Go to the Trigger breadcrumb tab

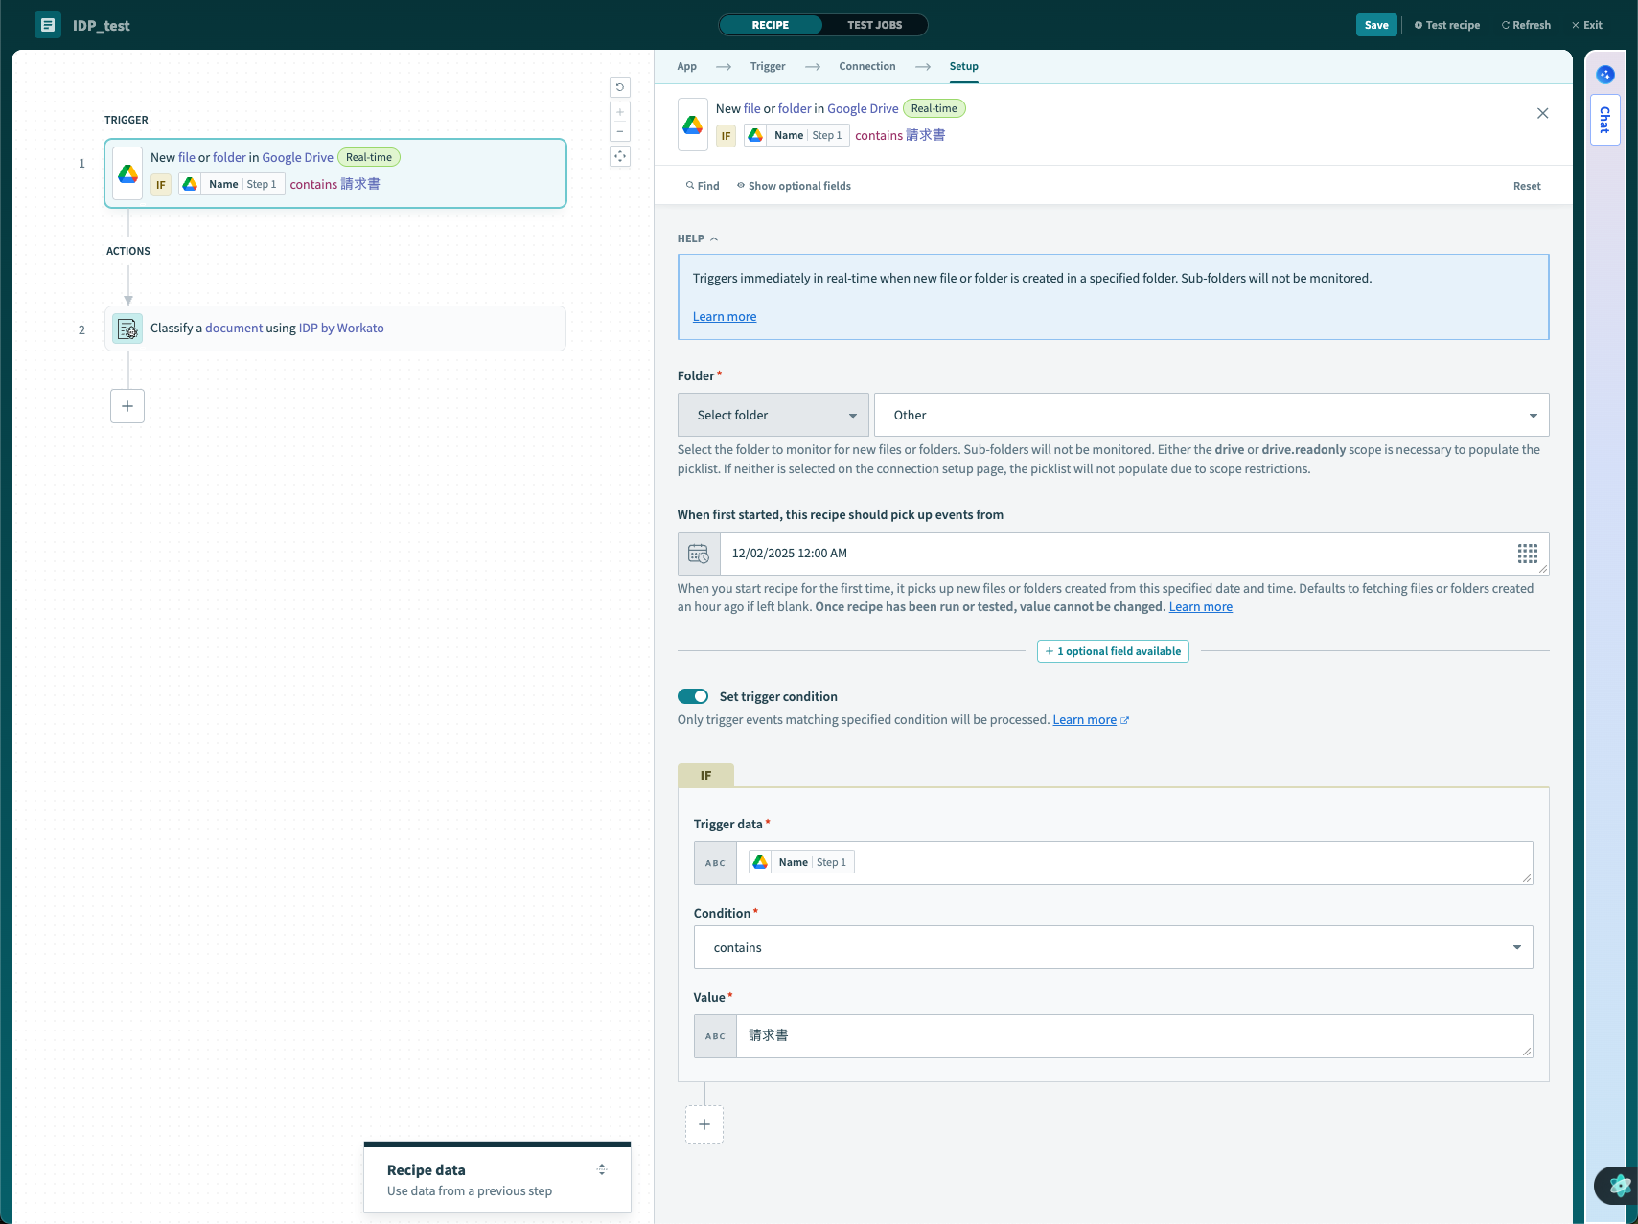[x=768, y=66]
